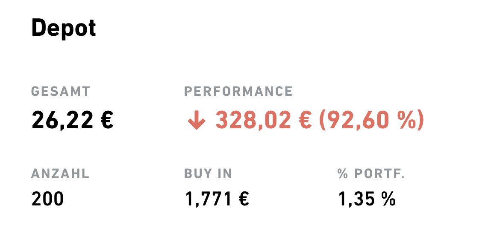Select the PERFORMANCE label
The image size is (500, 234).
[238, 92]
